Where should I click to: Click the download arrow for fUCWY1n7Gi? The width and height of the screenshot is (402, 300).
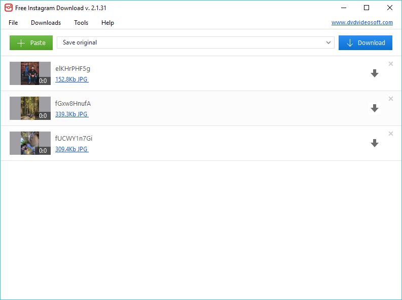click(x=375, y=143)
